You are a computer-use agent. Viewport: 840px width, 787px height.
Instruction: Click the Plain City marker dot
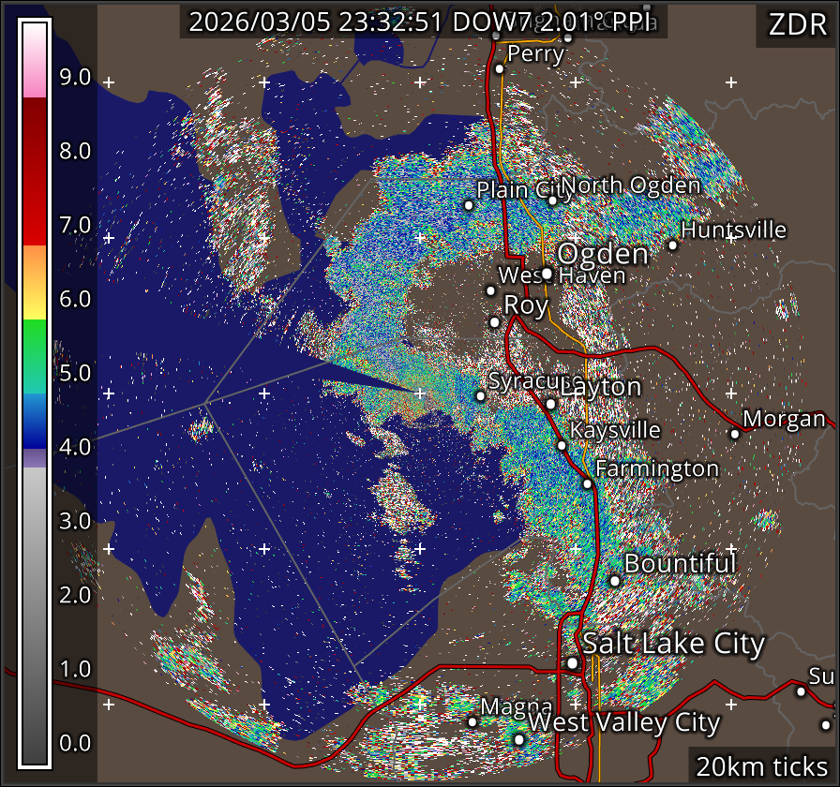click(x=469, y=204)
